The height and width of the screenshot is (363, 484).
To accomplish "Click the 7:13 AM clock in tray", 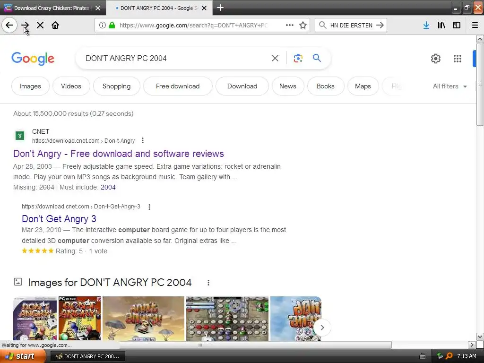I will (x=467, y=356).
